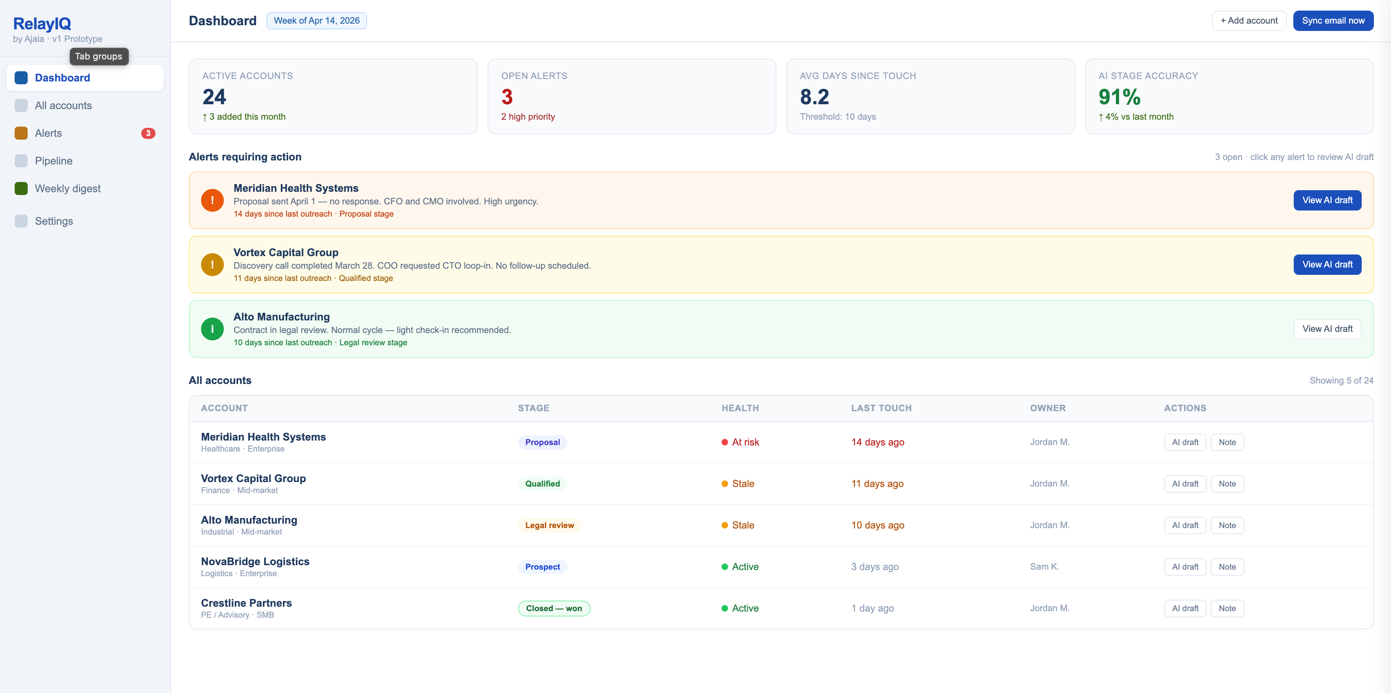Open NovaBridge Logistics account

click(x=255, y=562)
